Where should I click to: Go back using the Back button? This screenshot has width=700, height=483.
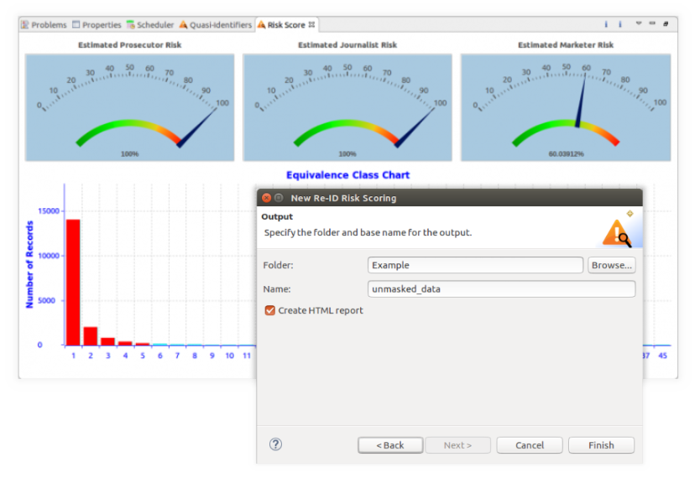tap(389, 444)
